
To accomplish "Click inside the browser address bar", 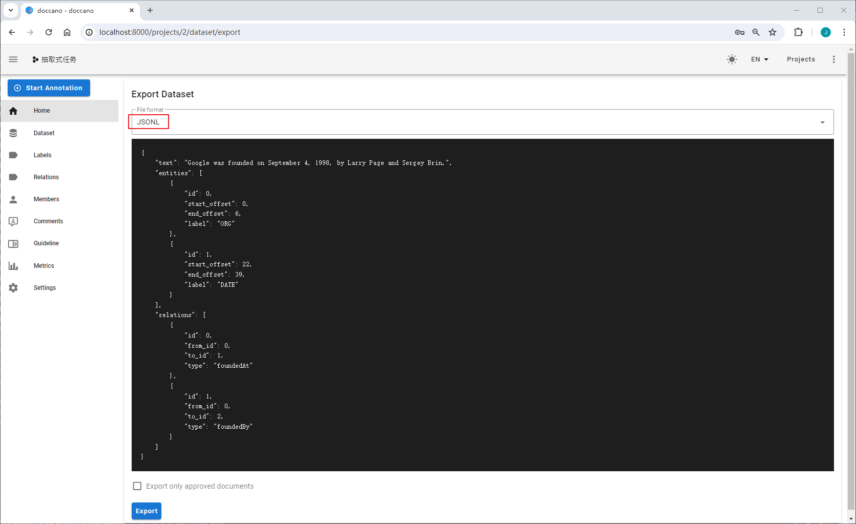I will 169,32.
